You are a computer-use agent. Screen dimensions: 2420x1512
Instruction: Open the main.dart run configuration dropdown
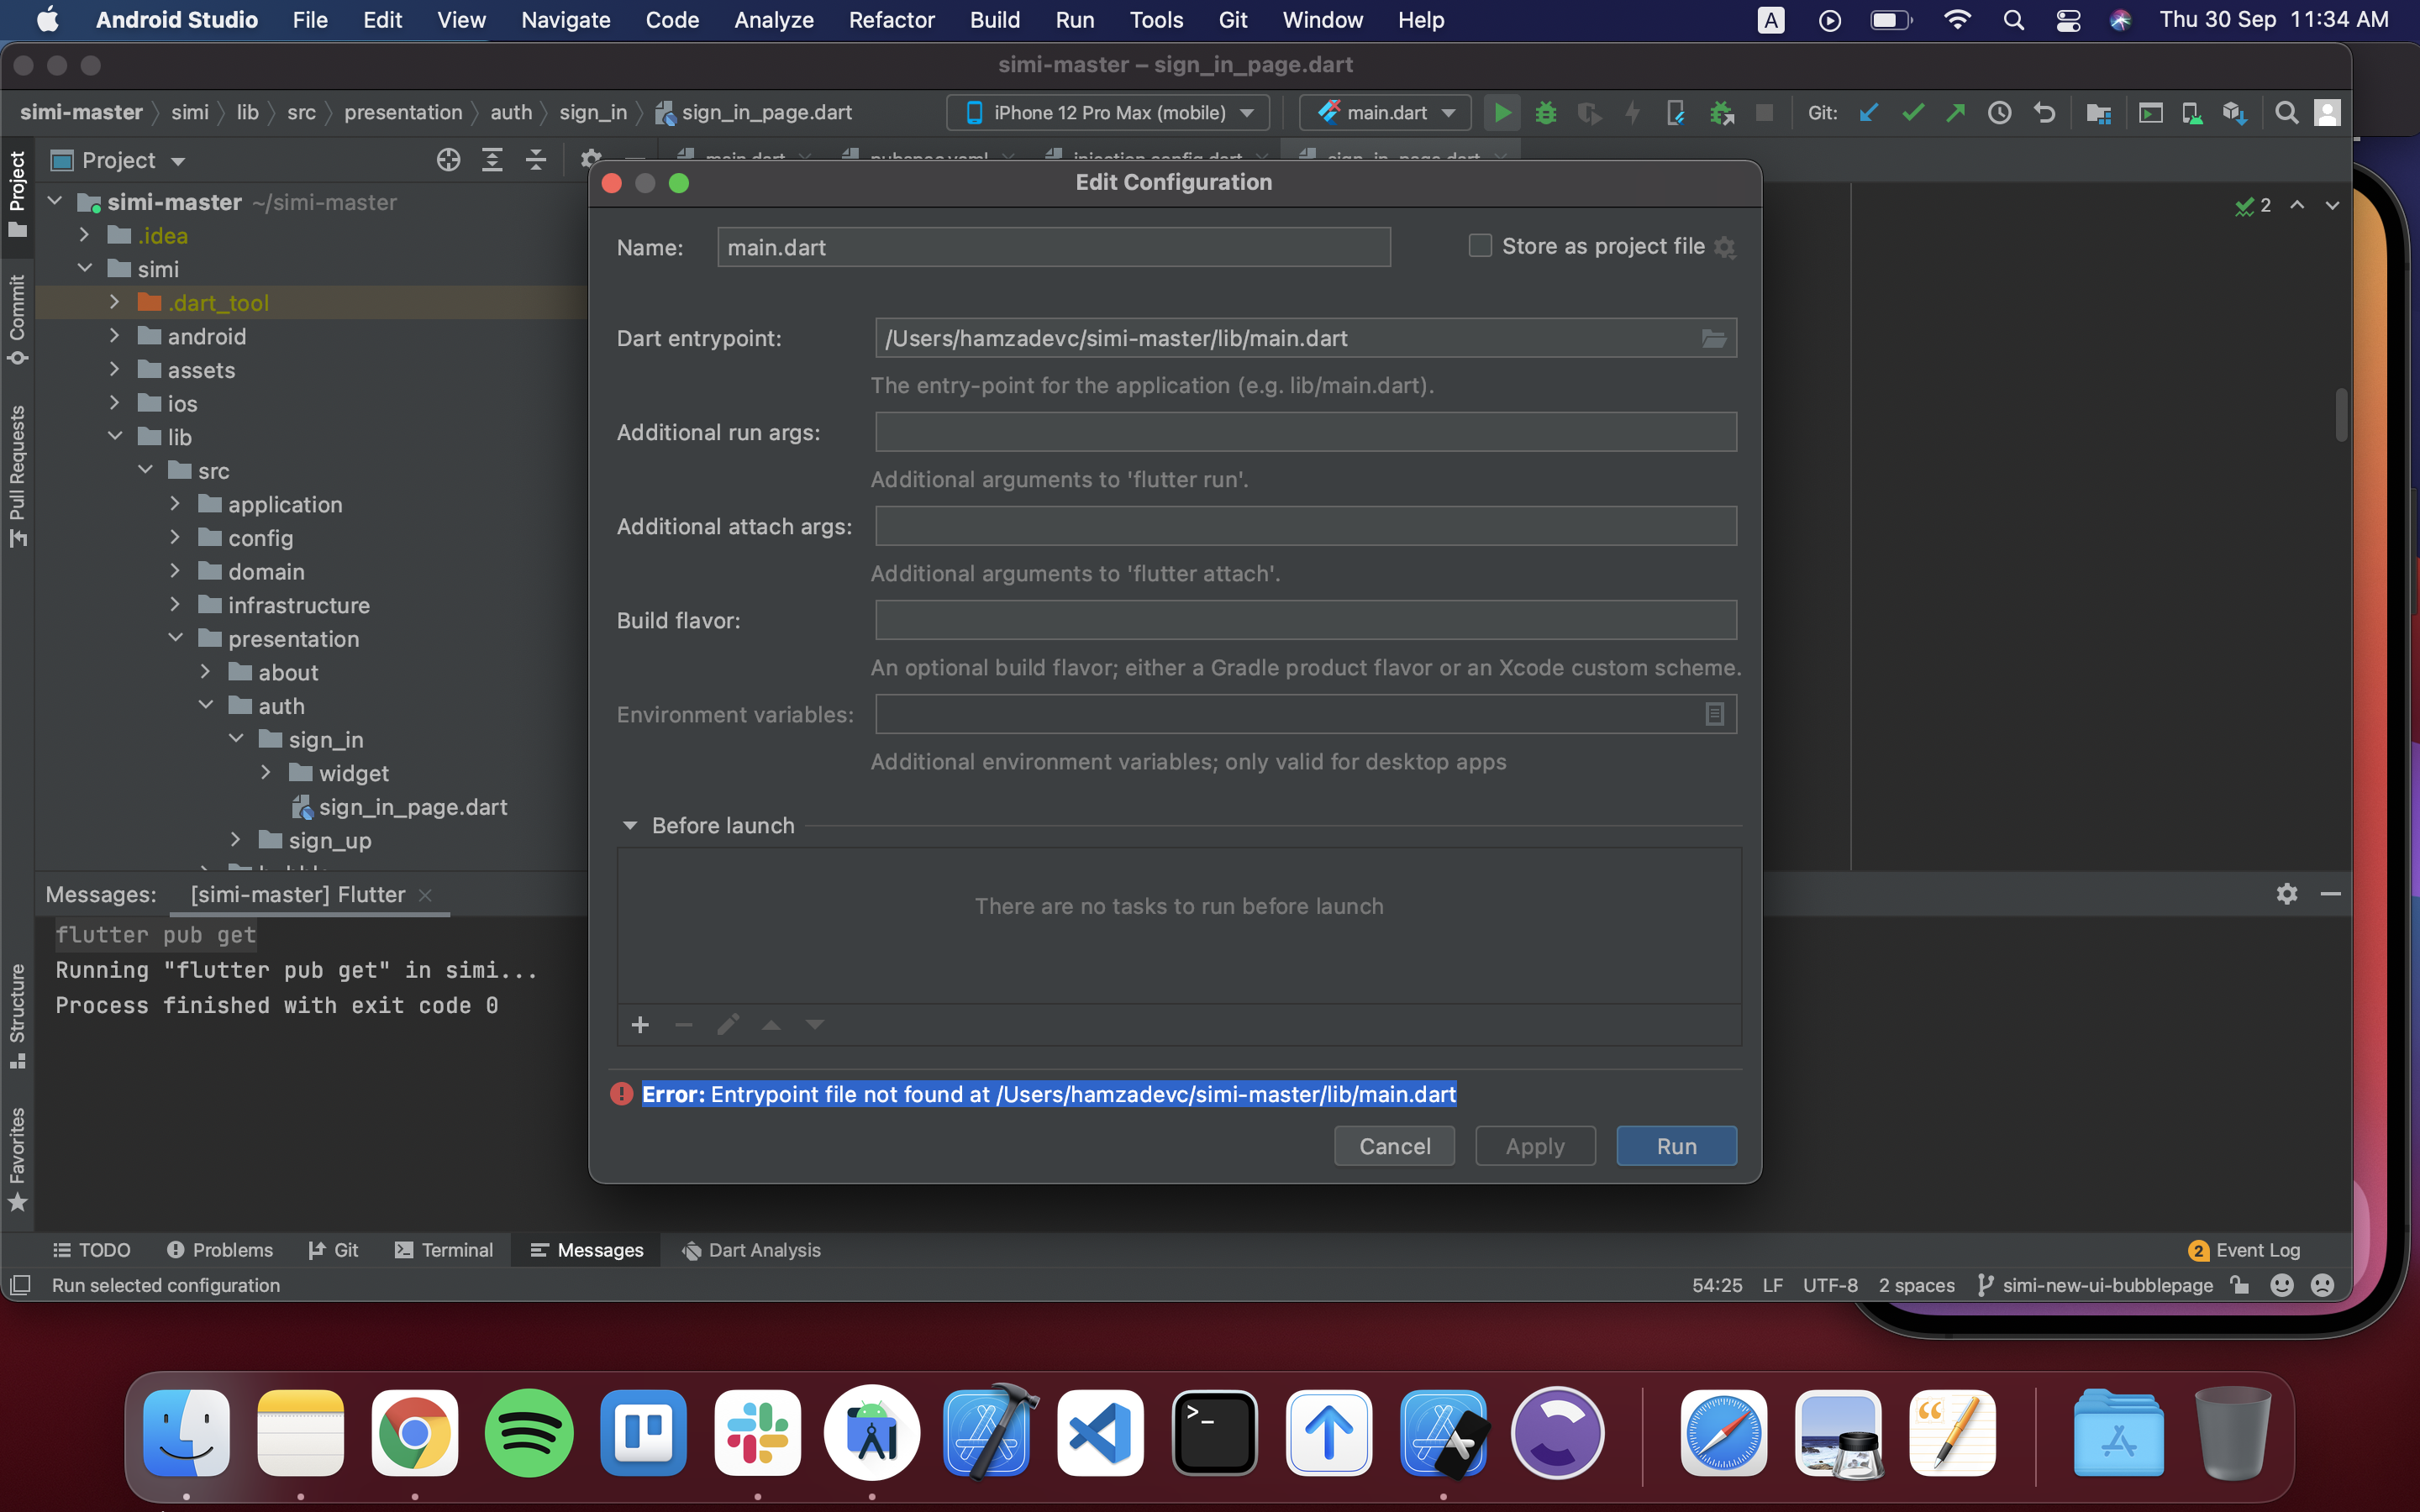click(x=1385, y=113)
